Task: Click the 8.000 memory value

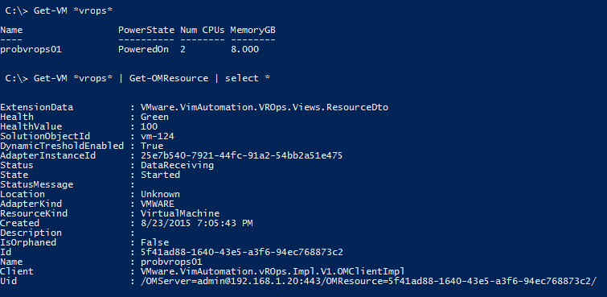Action: [x=244, y=50]
